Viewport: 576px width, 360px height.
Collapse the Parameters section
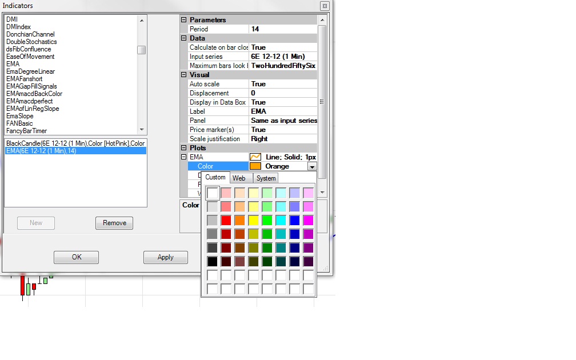click(x=183, y=20)
